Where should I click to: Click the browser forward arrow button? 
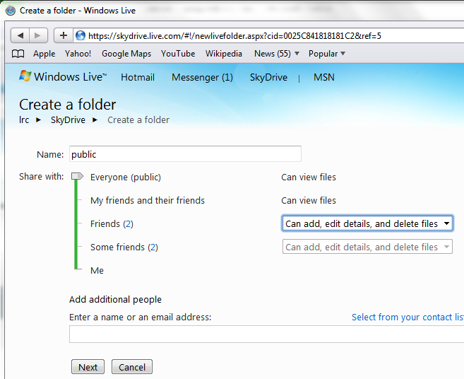38,35
